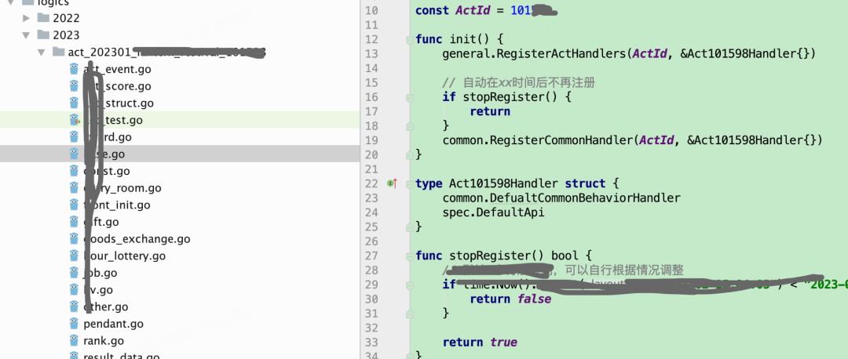The image size is (848, 359).
Task: Fold the init function at line 12
Action: pos(409,39)
